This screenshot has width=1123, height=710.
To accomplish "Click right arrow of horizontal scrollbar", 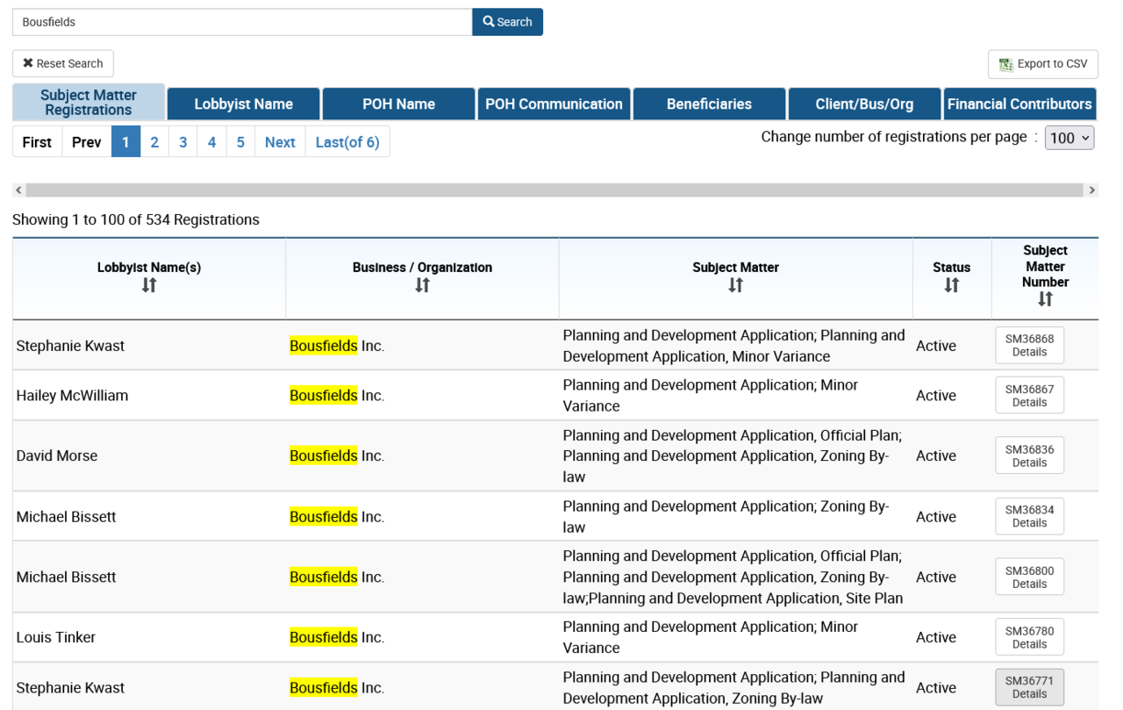I will (x=1091, y=190).
